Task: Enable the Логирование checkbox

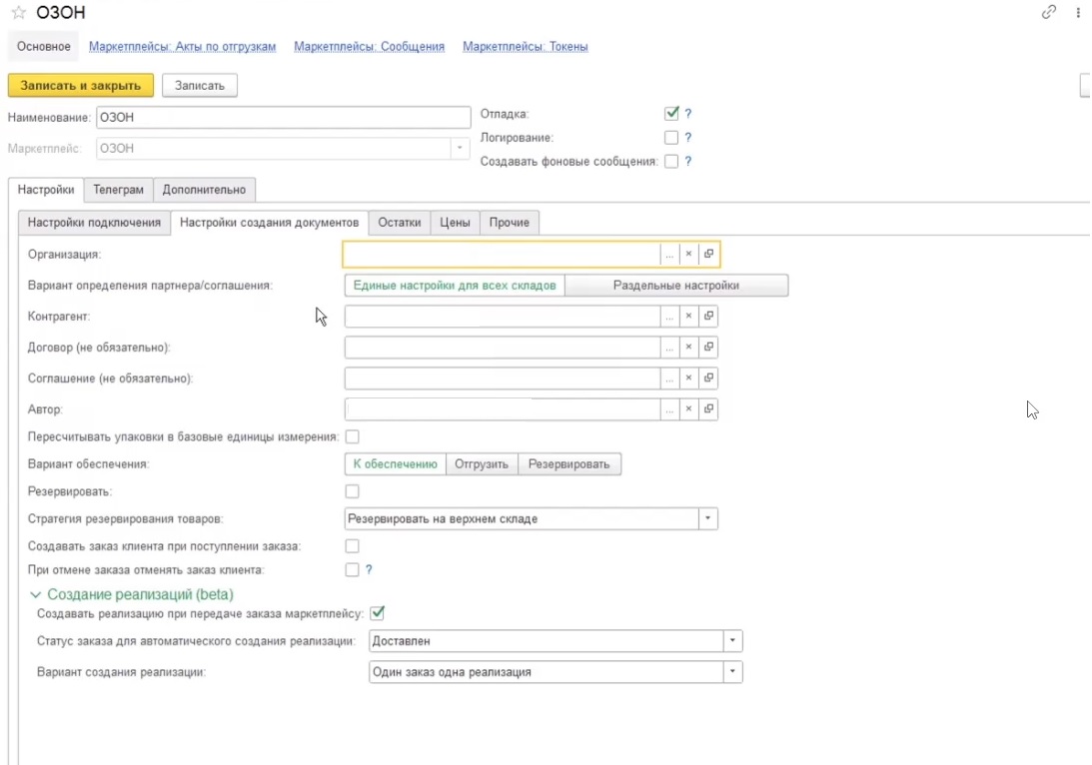Action: 671,137
